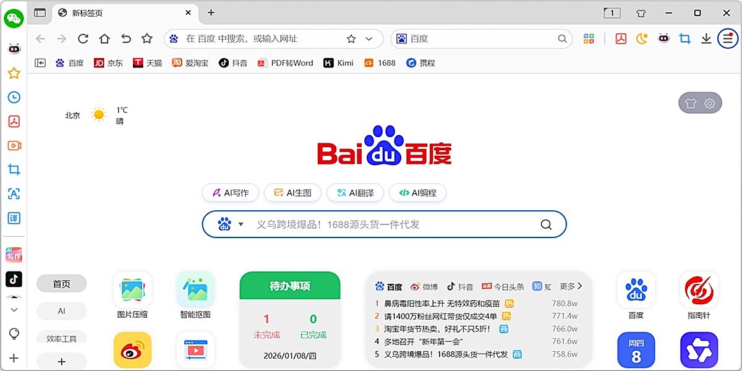Switch to the 效率工具 tab
The width and height of the screenshot is (742, 371).
(62, 338)
